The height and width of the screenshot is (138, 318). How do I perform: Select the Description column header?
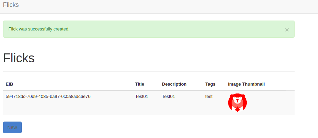click(174, 84)
